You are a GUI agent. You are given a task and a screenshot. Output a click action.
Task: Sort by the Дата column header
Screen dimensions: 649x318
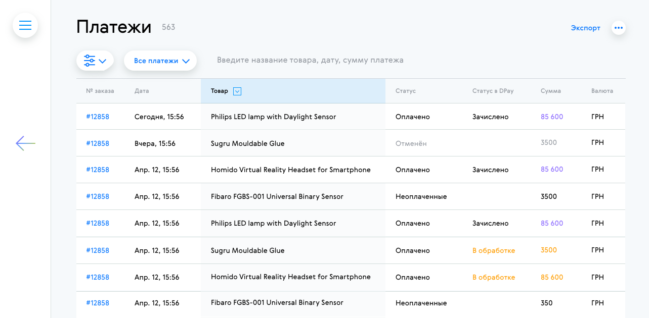pos(142,91)
